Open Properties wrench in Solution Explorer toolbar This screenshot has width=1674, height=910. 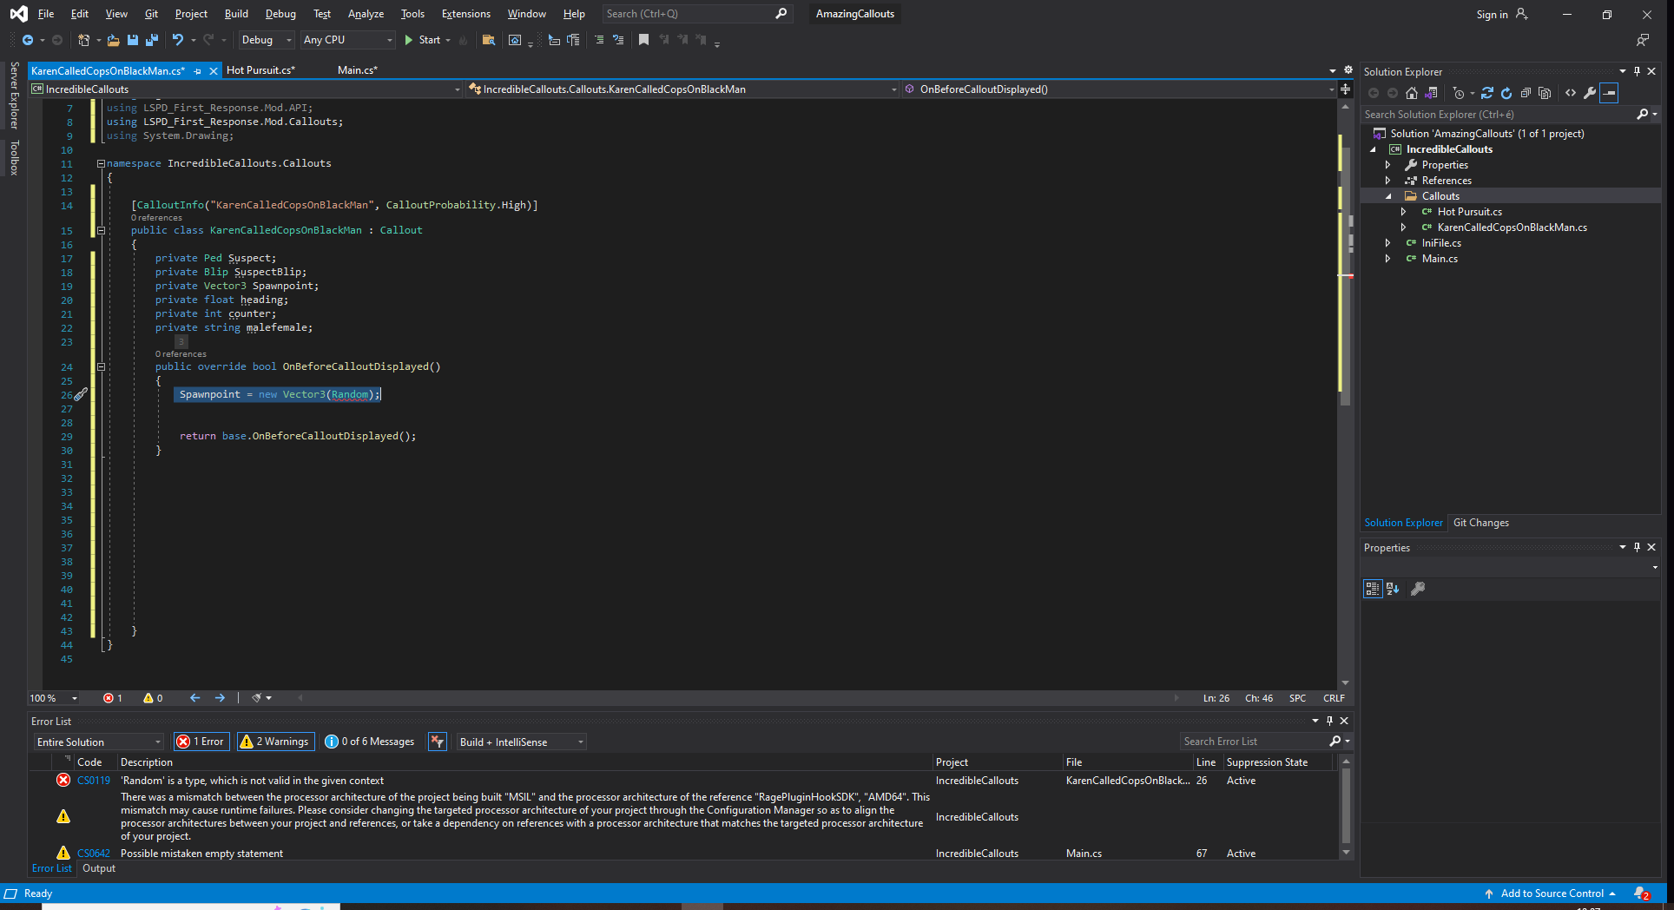click(x=1590, y=93)
